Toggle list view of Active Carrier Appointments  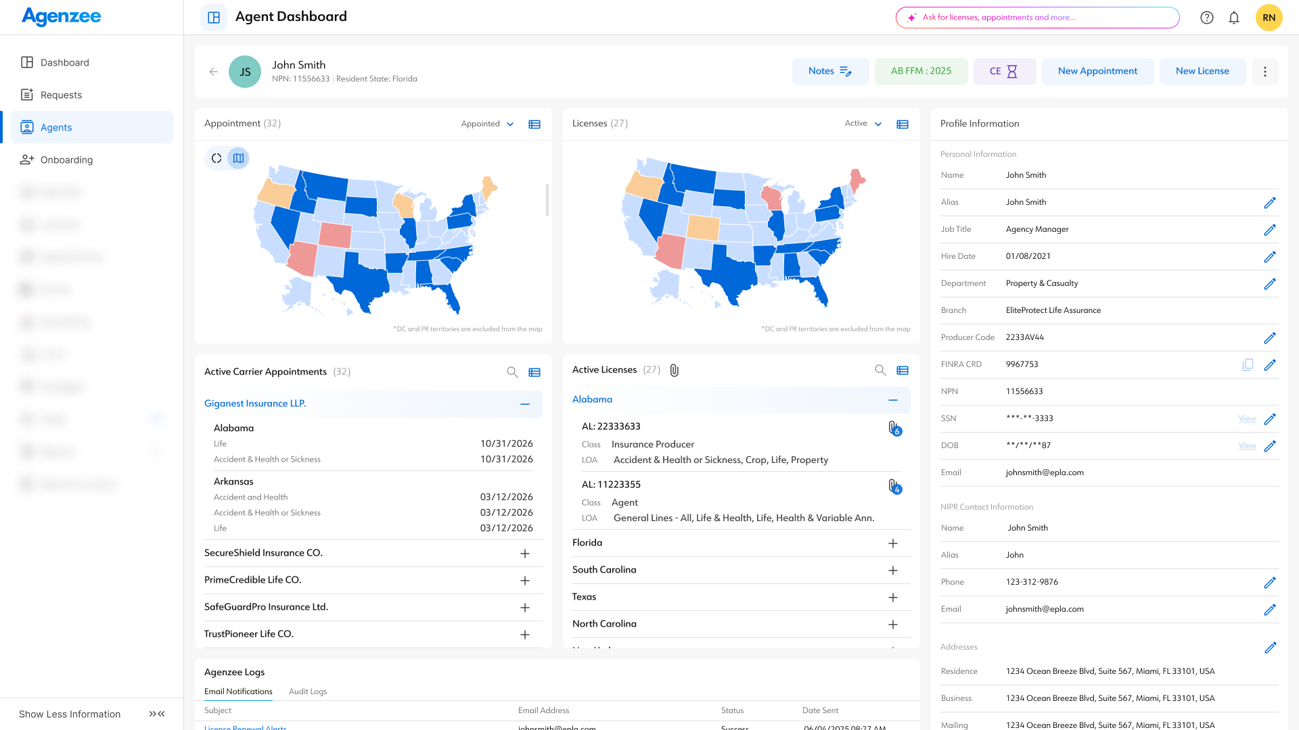click(534, 372)
